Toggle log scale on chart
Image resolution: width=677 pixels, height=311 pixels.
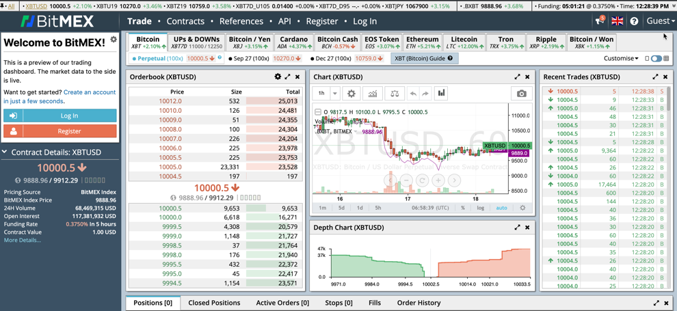[x=481, y=208]
